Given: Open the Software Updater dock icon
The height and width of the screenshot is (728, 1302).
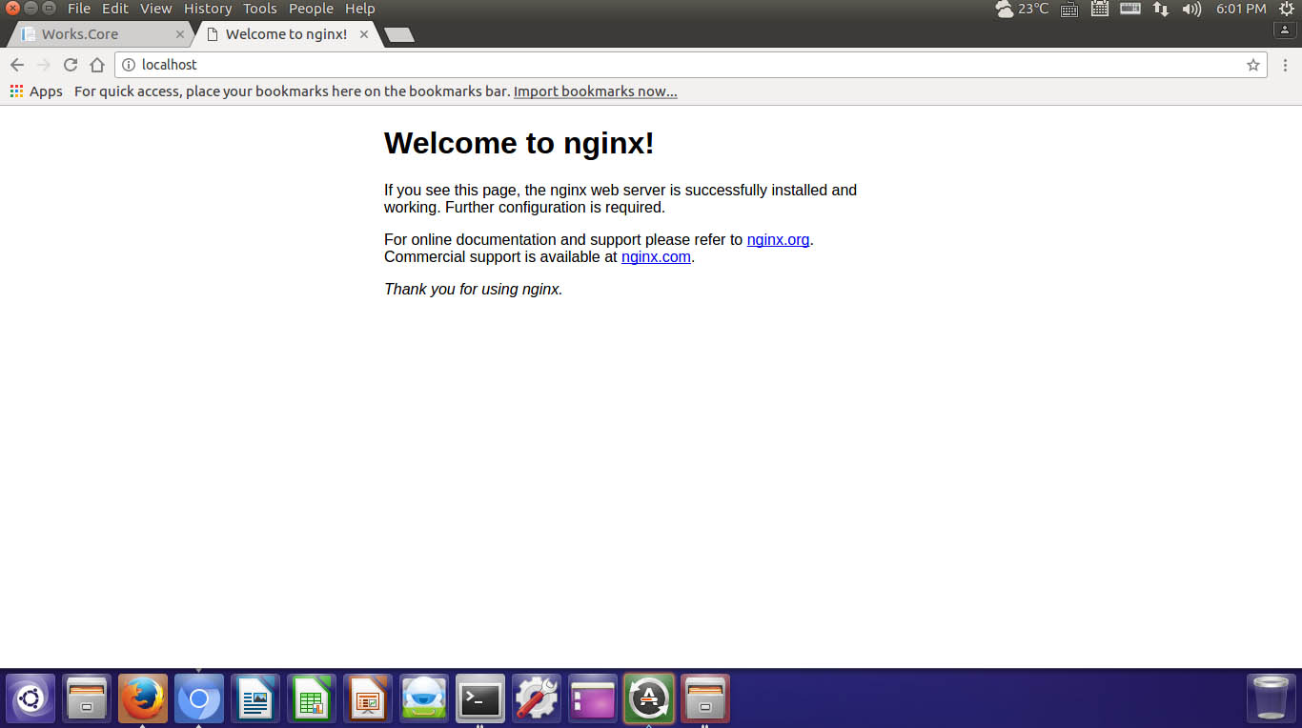Looking at the screenshot, I should (x=649, y=698).
